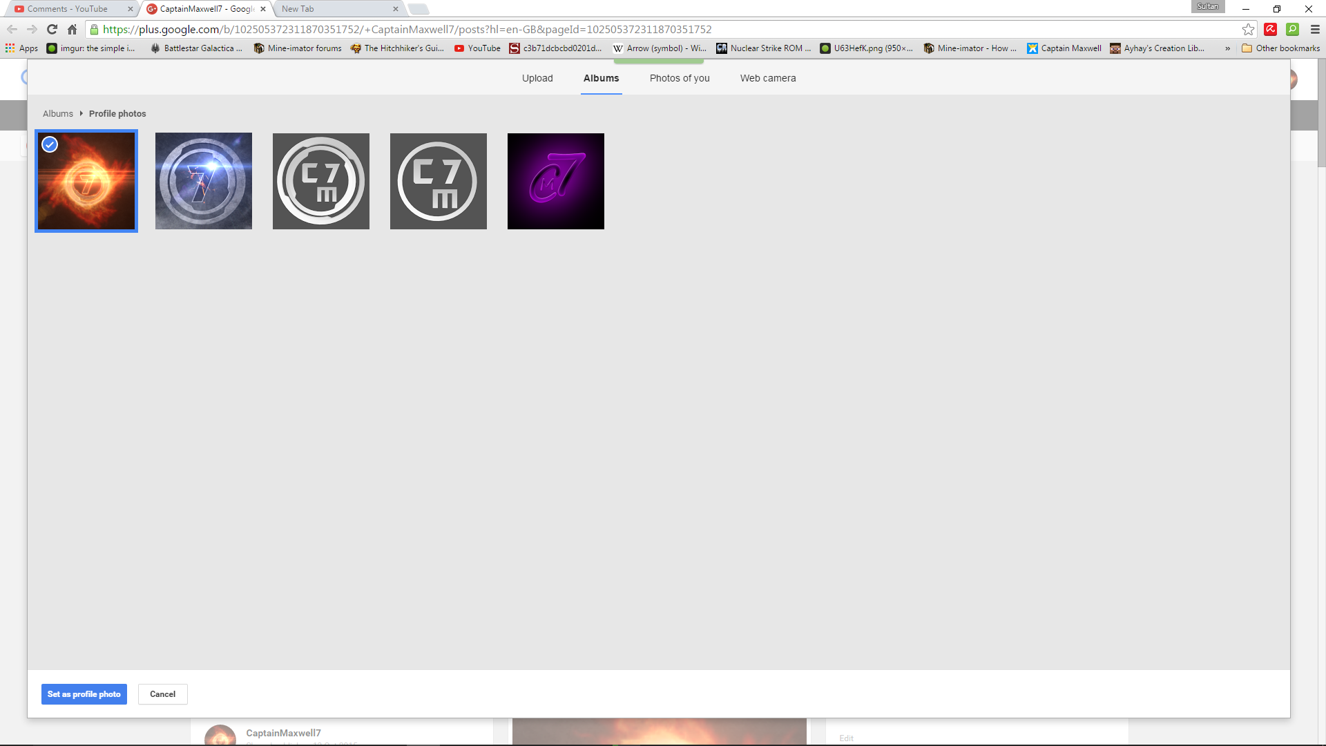Open the Chrome hamburger menu icon
This screenshot has height=746, width=1326.
tap(1315, 29)
